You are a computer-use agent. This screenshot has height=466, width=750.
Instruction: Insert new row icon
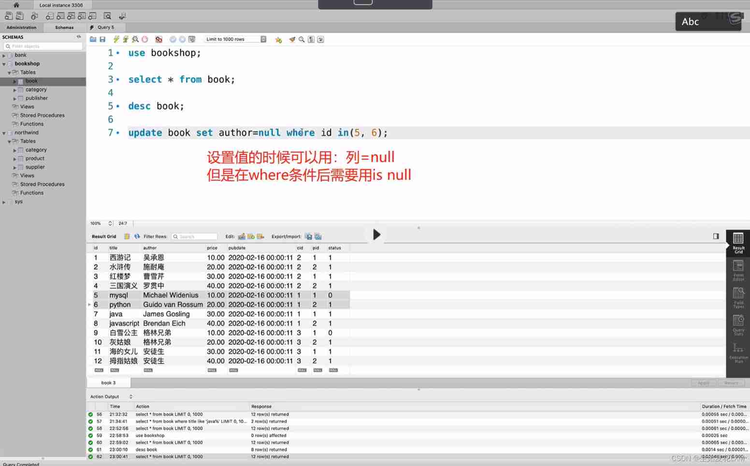pos(251,236)
